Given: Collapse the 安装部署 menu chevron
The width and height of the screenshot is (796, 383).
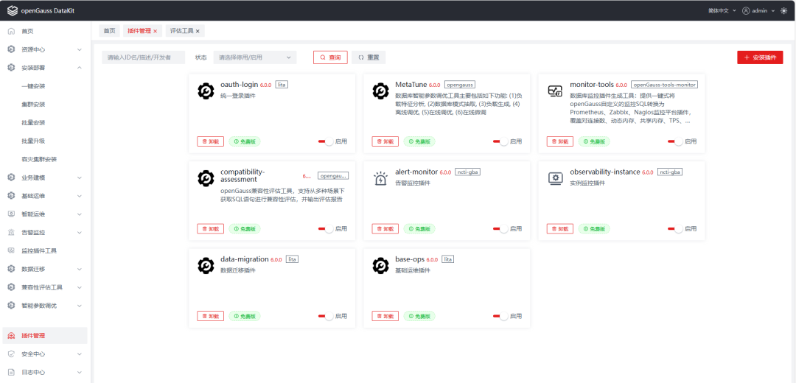Looking at the screenshot, I should pyautogui.click(x=79, y=68).
